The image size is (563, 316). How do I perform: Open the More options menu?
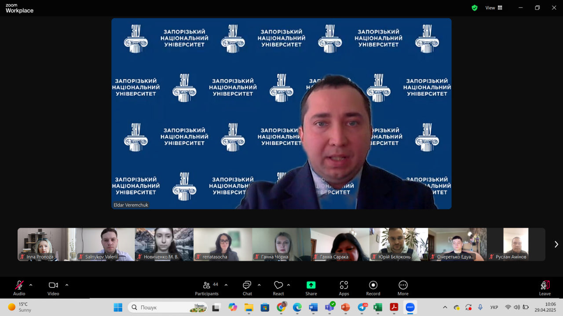(x=403, y=288)
